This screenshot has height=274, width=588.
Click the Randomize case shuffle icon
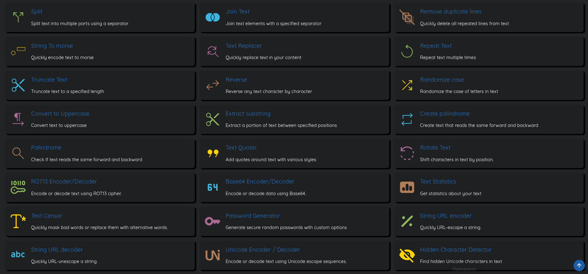pyautogui.click(x=407, y=85)
